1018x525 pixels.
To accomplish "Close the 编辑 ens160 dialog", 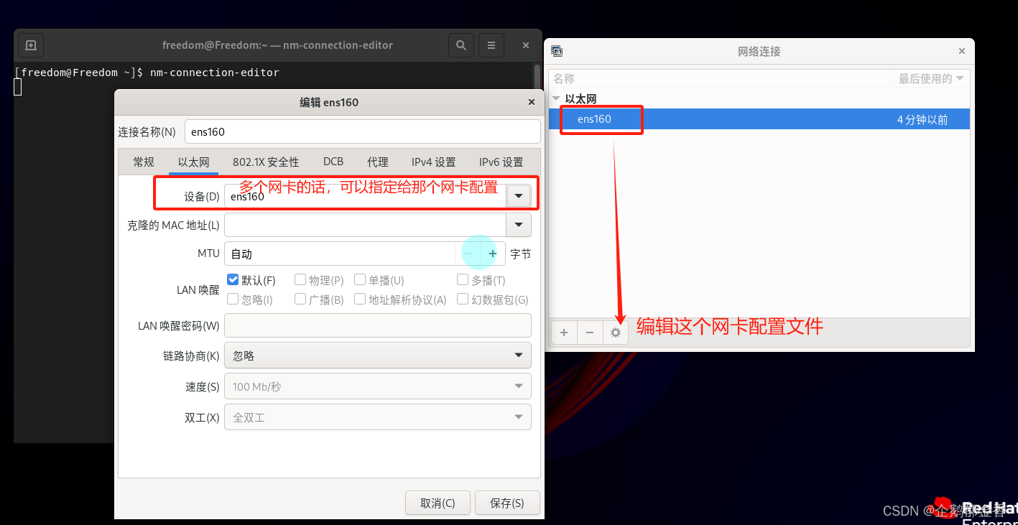I will 532,103.
